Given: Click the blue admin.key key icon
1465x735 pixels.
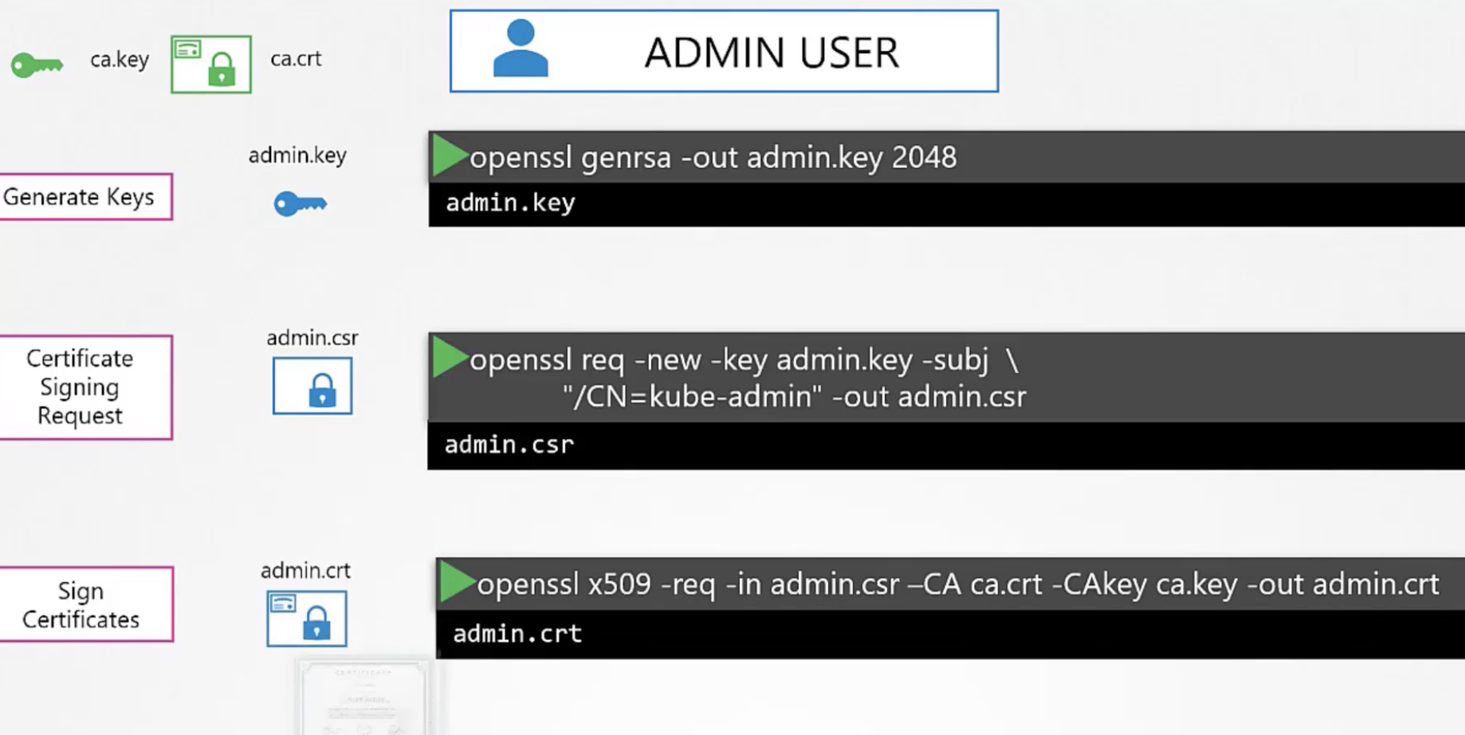Looking at the screenshot, I should 300,204.
